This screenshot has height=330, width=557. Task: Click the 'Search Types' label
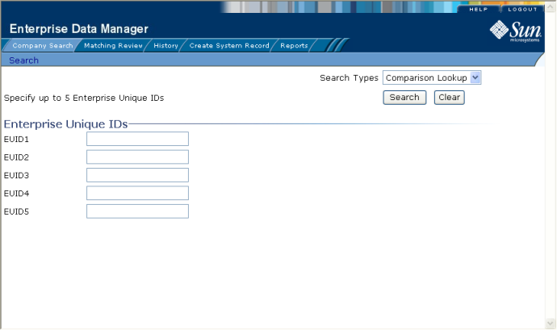click(349, 77)
